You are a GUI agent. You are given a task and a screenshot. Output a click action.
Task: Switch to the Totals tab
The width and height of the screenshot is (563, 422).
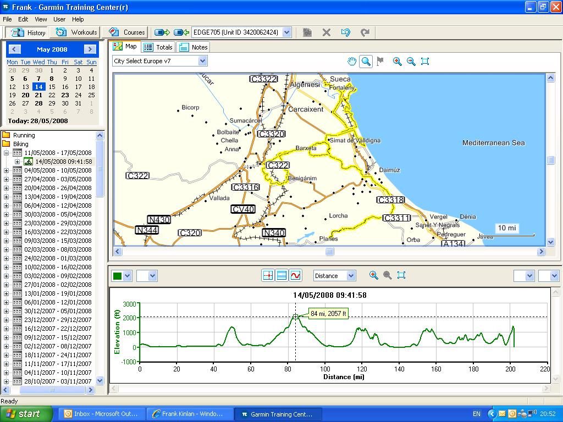158,47
